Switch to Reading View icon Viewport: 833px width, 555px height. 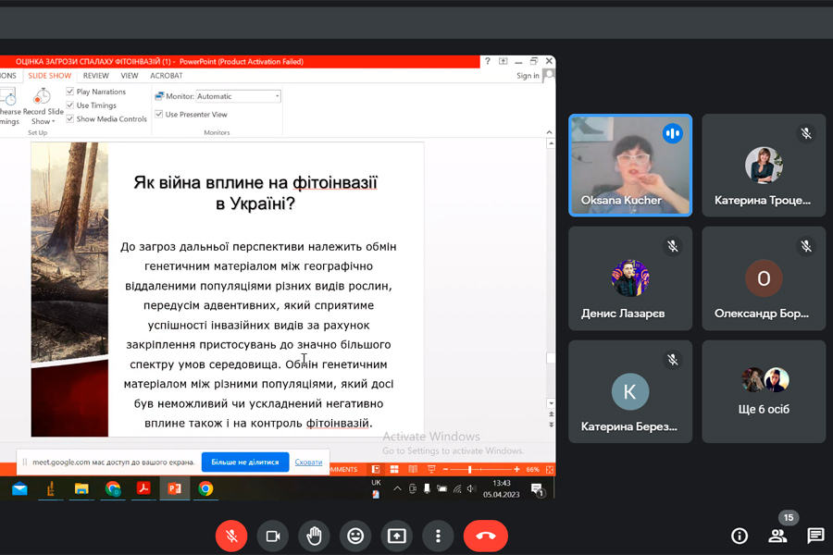(413, 470)
